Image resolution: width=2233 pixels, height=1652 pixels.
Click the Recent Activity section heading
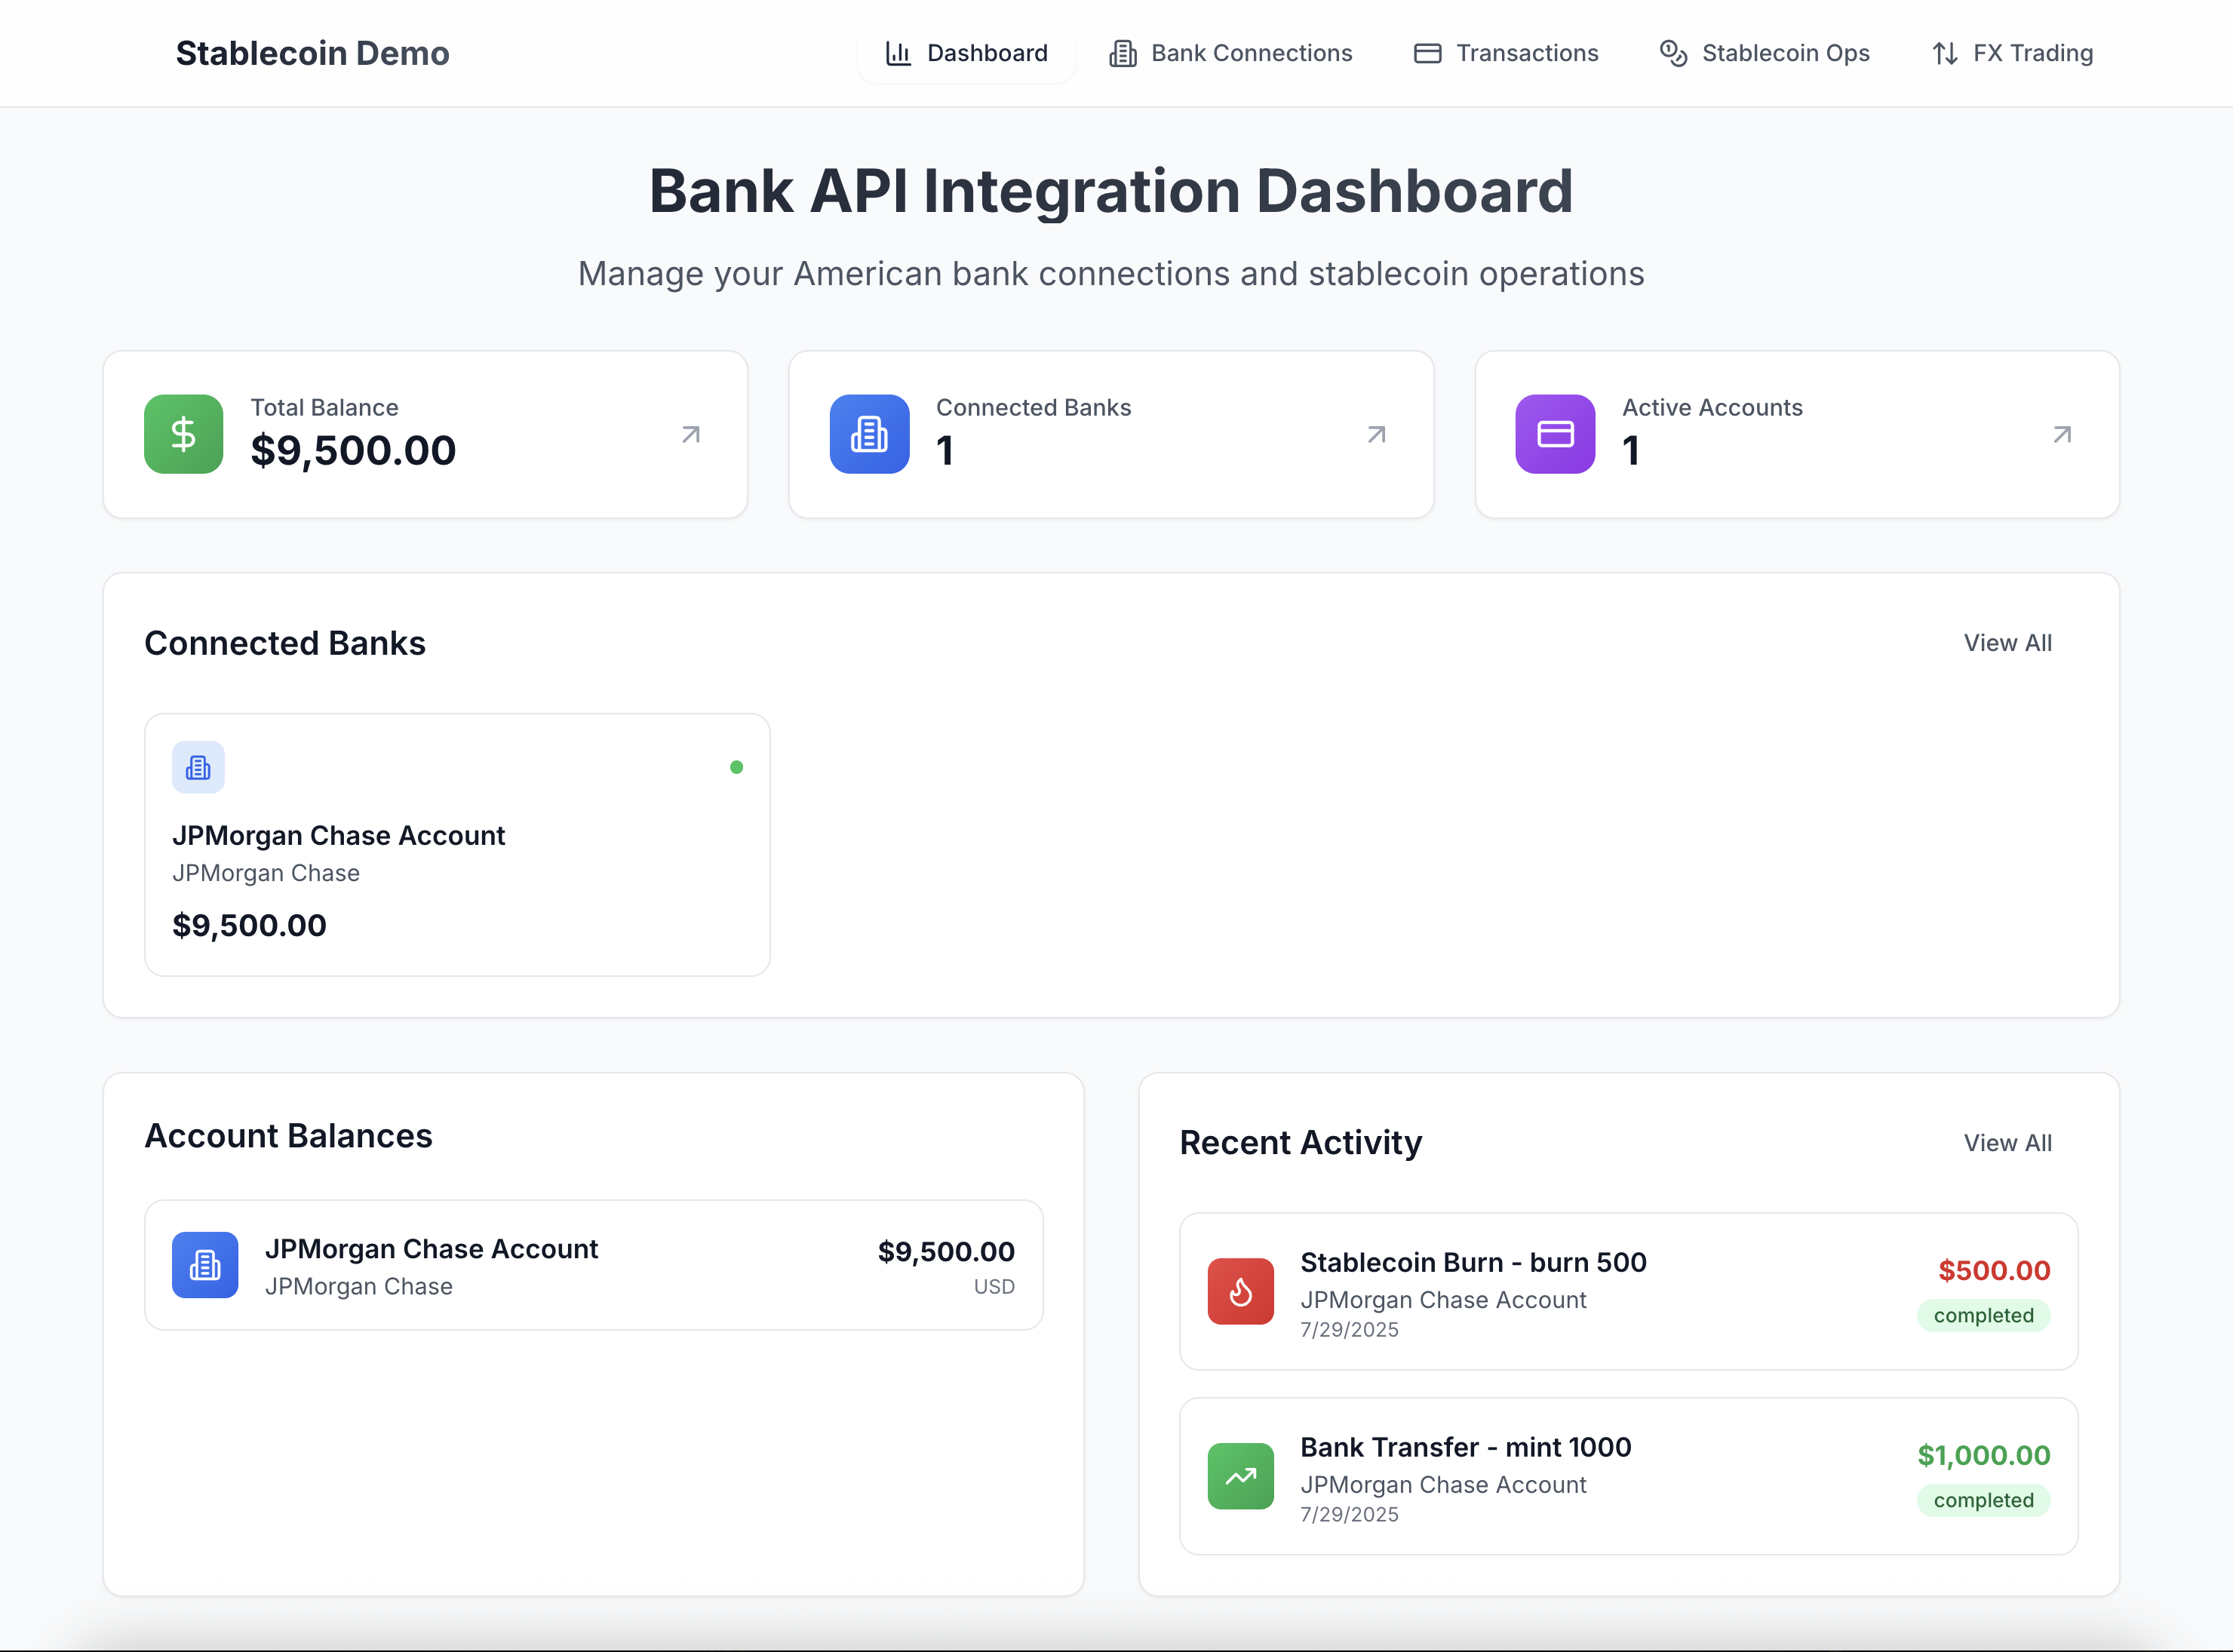coord(1300,1143)
